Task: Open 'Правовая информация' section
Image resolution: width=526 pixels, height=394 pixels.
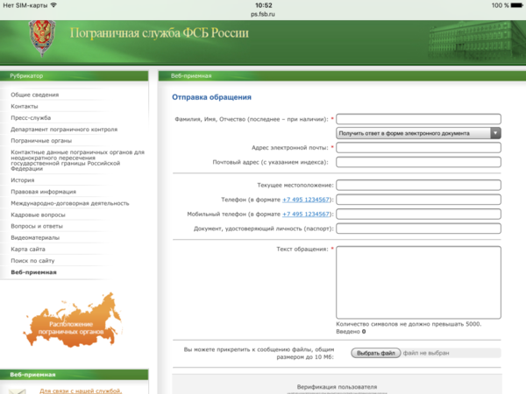Action: 43,192
